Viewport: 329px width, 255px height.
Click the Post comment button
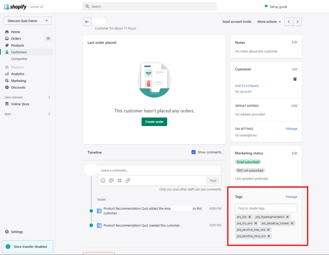[x=213, y=180]
